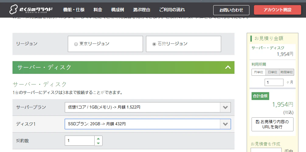Click the リージョン row label
This screenshot has width=306, height=152.
tap(27, 44)
